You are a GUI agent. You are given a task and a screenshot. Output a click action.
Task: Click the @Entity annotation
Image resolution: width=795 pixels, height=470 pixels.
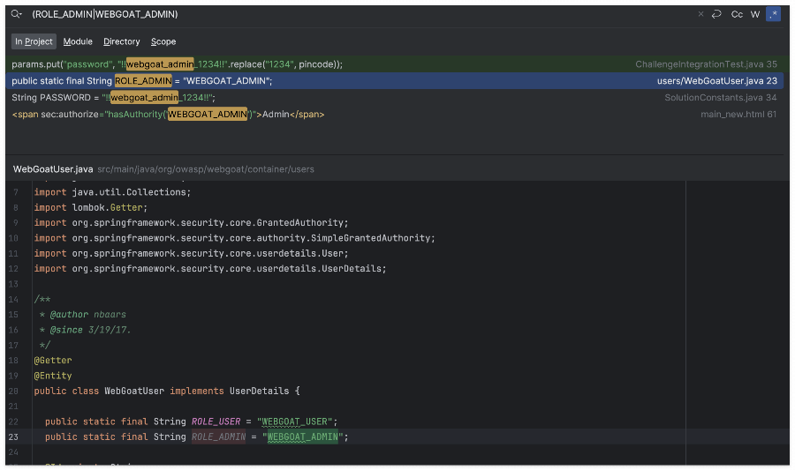click(53, 376)
